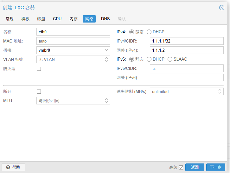Switch to the 模板 tab
Viewport: 230px width, 173px height.
(x=25, y=19)
